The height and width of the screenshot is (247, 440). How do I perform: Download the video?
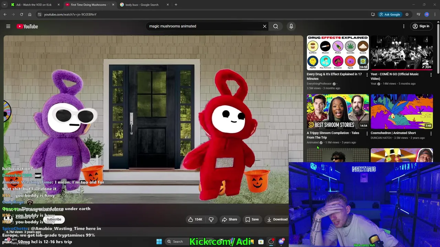coord(277,220)
